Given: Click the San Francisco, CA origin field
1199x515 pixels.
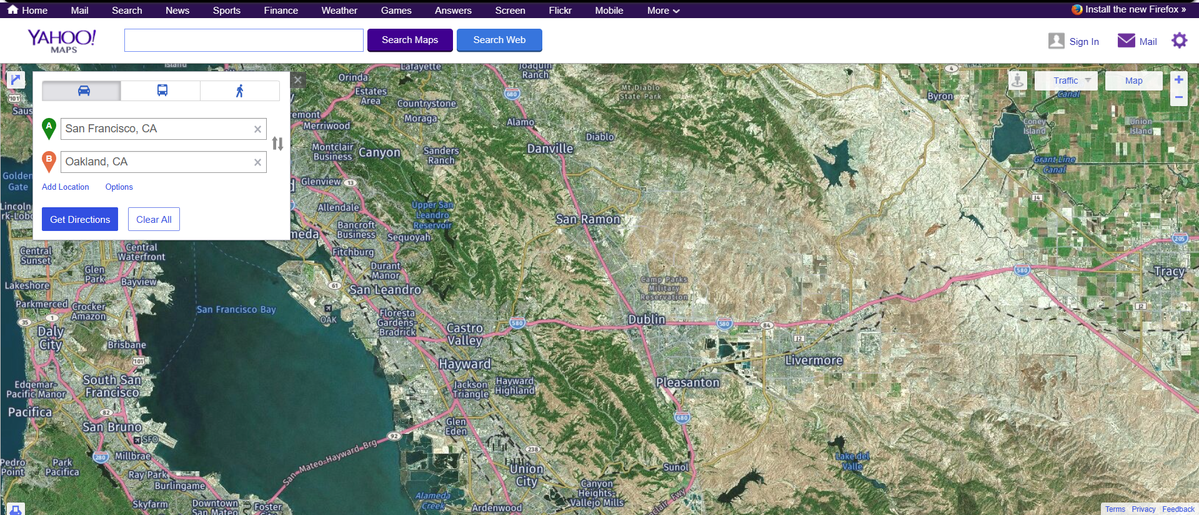Looking at the screenshot, I should (x=164, y=129).
